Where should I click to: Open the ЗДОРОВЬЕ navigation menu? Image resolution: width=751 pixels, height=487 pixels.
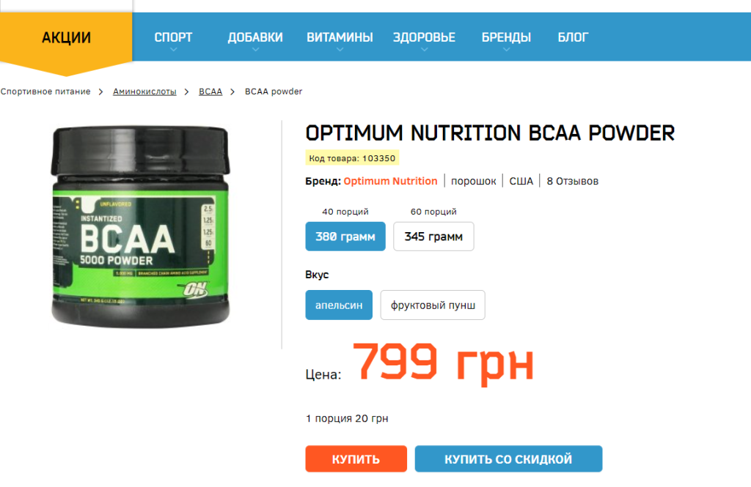pos(424,37)
